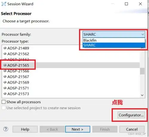
Task: Toggle Use selected project to create new session
Action: point(4,108)
